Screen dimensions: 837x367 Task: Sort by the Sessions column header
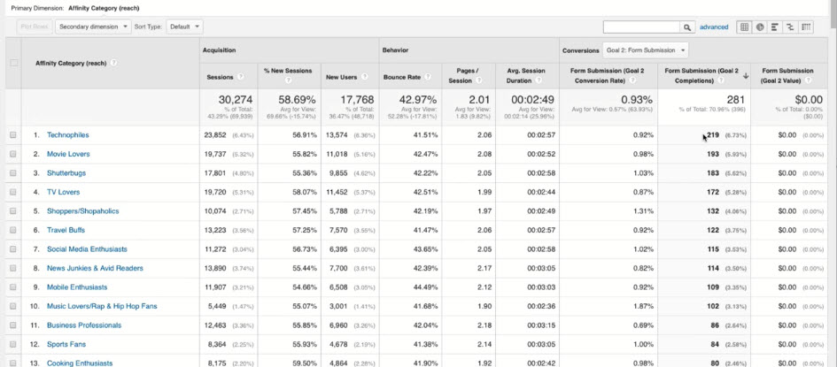pyautogui.click(x=220, y=77)
